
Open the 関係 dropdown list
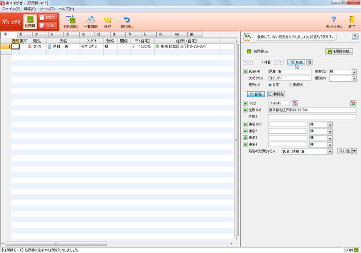click(354, 79)
